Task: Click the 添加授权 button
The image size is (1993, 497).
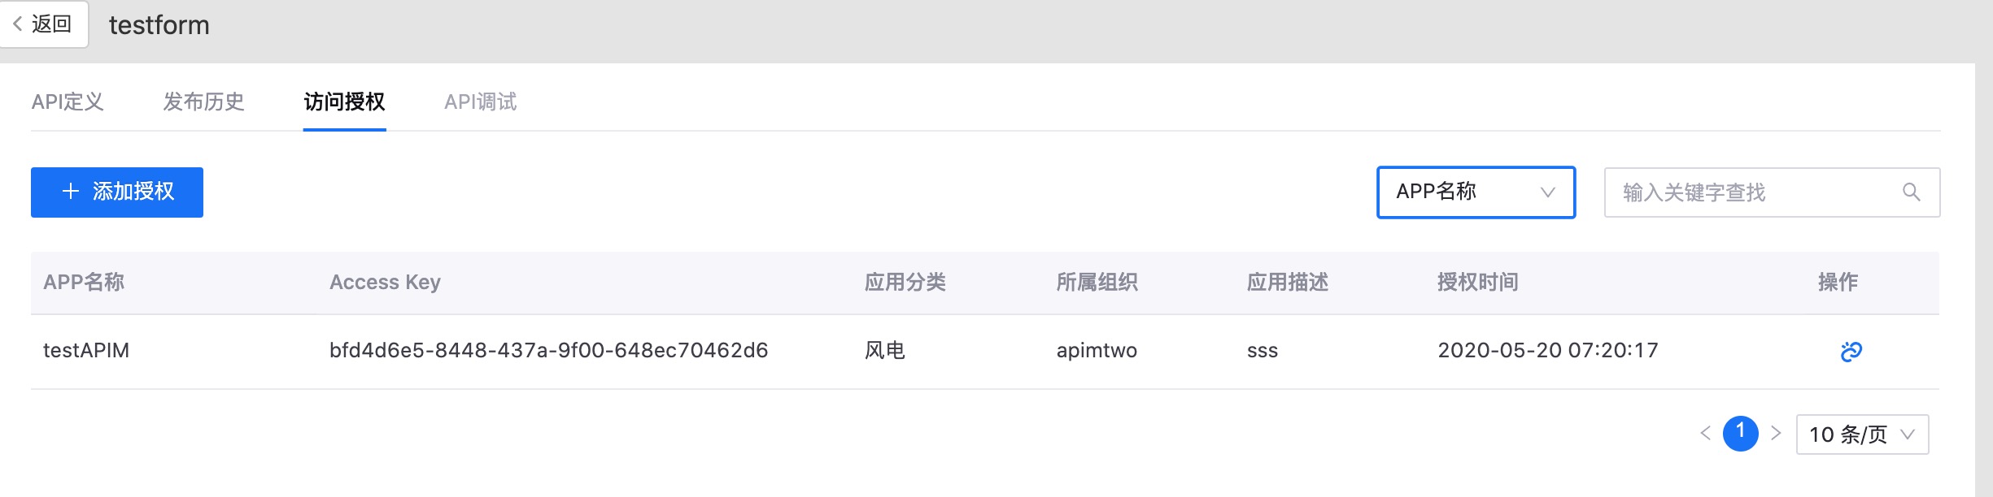Action: coord(116,192)
